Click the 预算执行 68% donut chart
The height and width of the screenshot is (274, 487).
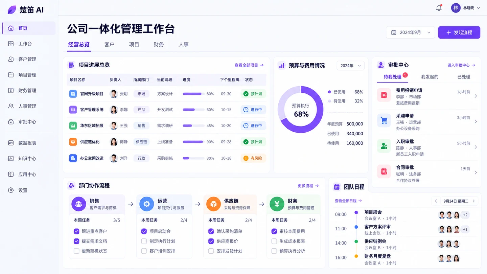point(301,109)
